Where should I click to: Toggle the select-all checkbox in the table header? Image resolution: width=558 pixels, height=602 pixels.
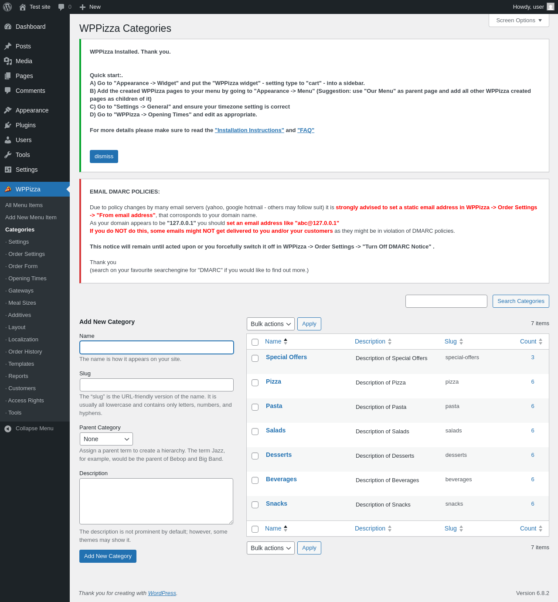(255, 342)
